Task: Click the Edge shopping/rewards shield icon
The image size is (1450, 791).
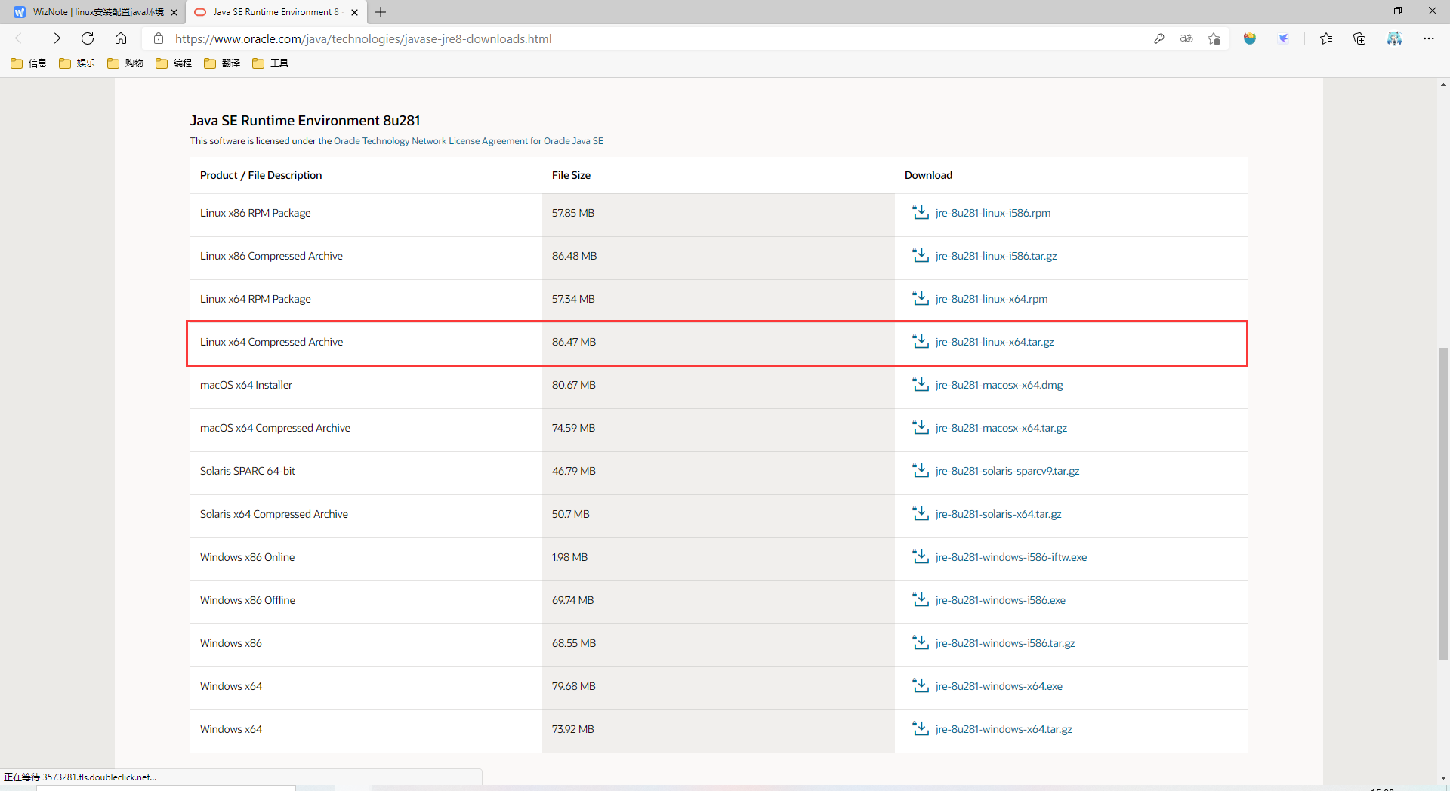Action: [x=1250, y=38]
